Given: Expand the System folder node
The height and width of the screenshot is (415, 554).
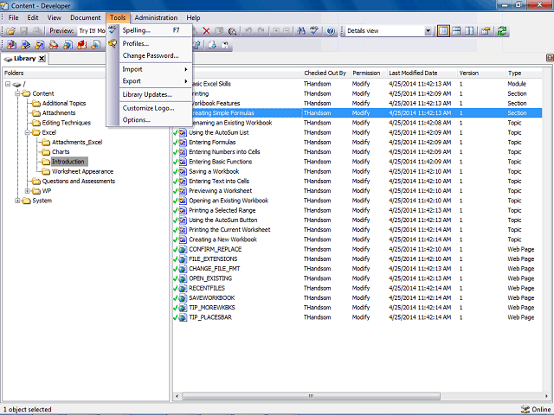Looking at the screenshot, I should tap(17, 201).
